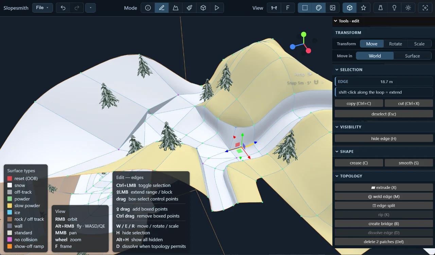Click delete 2 patches (Del) button
The width and height of the screenshot is (435, 255).
384,242
